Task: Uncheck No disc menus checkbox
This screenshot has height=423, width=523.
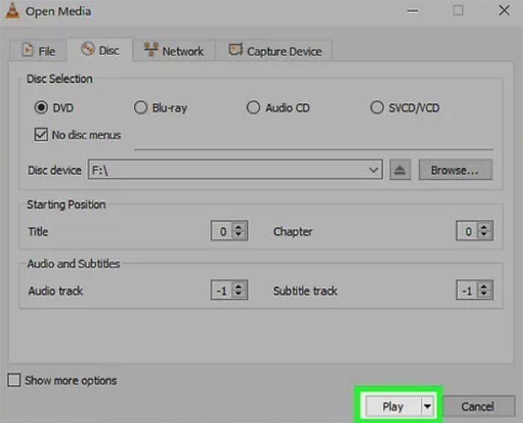Action: 41,135
